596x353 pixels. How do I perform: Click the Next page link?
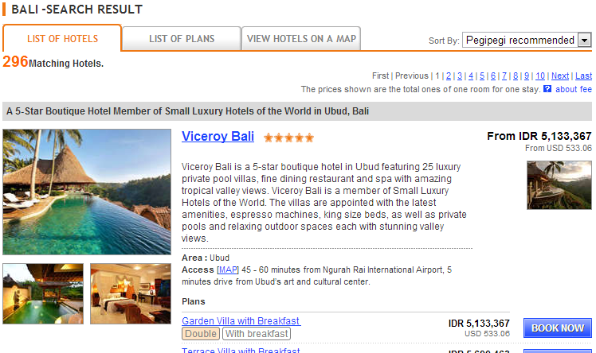560,76
